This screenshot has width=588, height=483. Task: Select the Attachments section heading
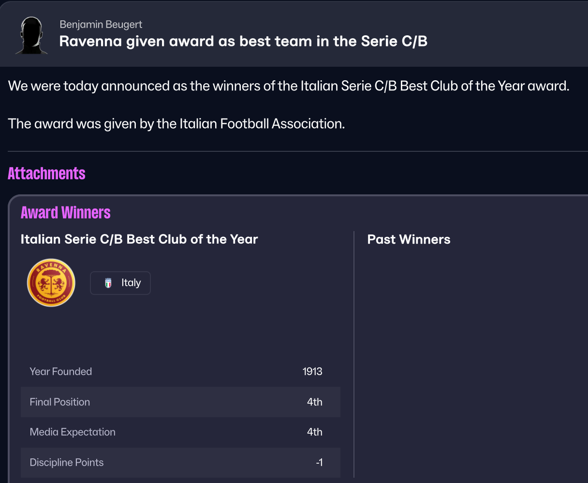coord(46,174)
